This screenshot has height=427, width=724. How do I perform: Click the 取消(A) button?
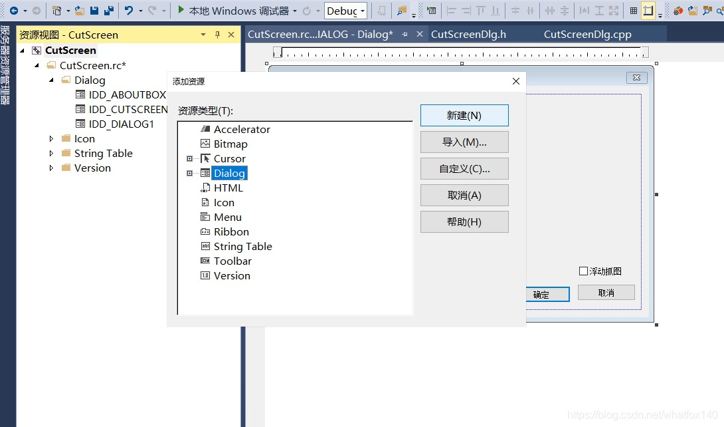(464, 195)
